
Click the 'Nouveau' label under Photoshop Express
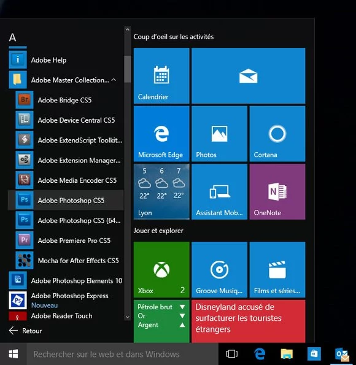coord(44,305)
